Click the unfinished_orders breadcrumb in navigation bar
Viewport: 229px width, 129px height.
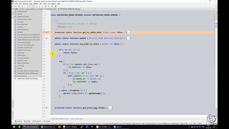50,9
